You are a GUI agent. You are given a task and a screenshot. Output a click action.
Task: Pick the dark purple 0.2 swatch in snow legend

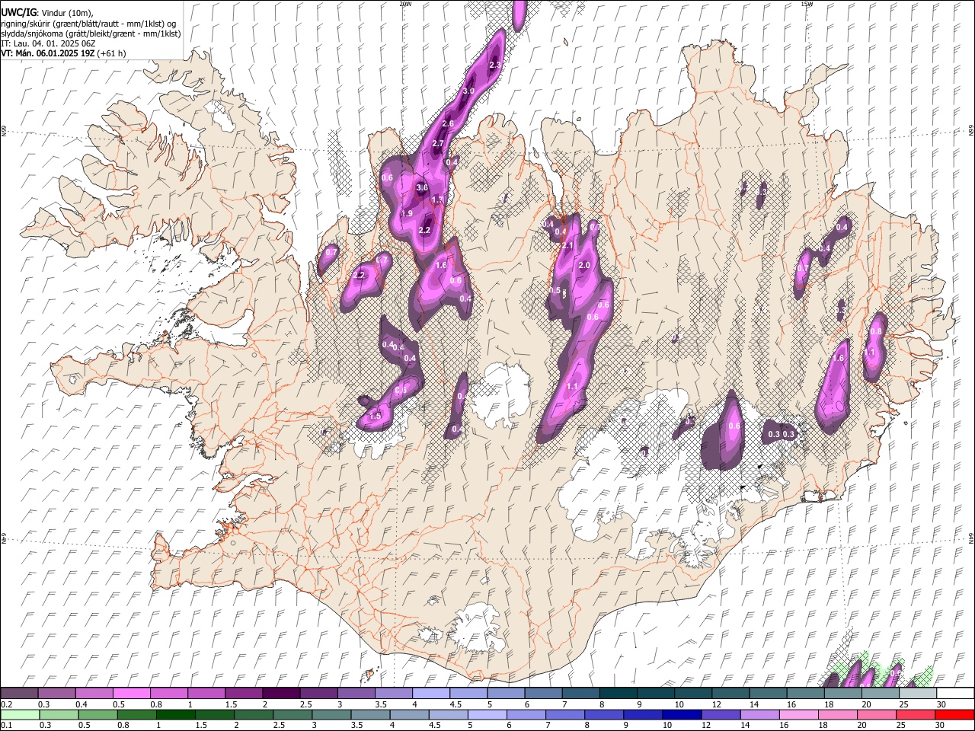pos(19,694)
